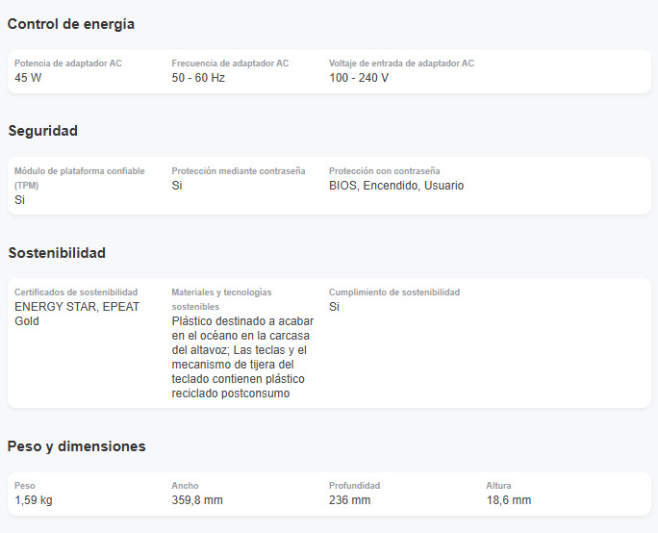This screenshot has width=658, height=533.
Task: Click the Seguridad section heading
Action: [x=42, y=131]
